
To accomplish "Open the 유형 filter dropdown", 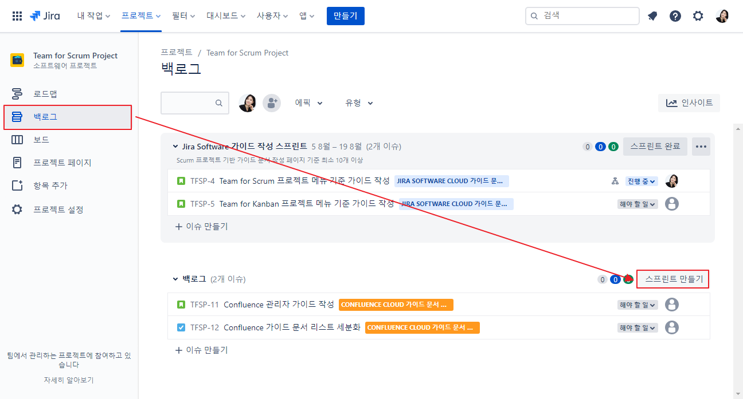I will coord(359,103).
